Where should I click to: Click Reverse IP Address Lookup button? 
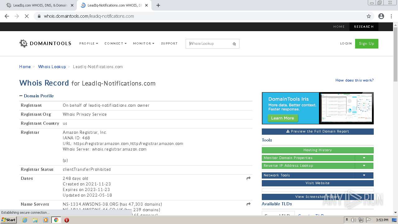click(308, 166)
